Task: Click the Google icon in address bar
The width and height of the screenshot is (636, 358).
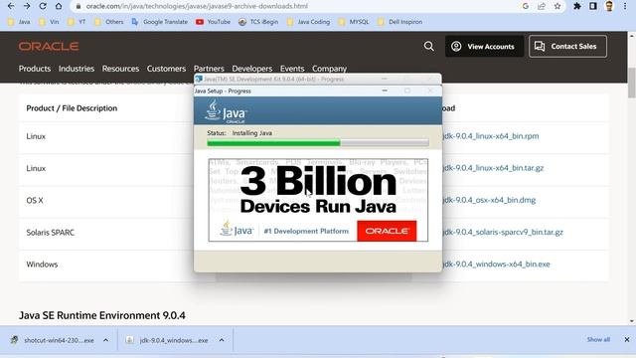Action: tap(526, 6)
